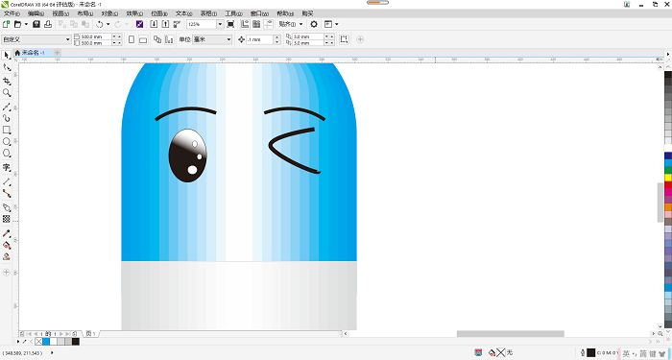
Task: Expand the Undo history dropdown arrow
Action: (x=108, y=24)
